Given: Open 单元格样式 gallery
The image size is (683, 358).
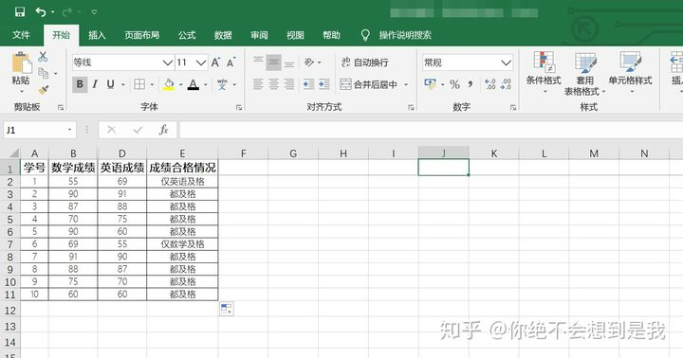Looking at the screenshot, I should [x=631, y=72].
